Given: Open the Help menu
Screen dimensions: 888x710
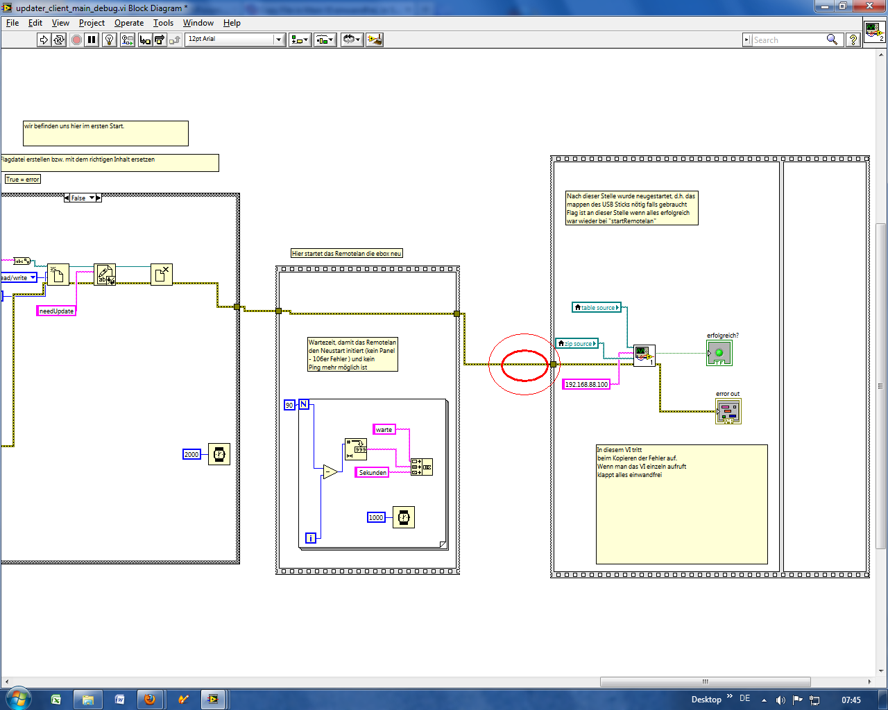Looking at the screenshot, I should 232,23.
